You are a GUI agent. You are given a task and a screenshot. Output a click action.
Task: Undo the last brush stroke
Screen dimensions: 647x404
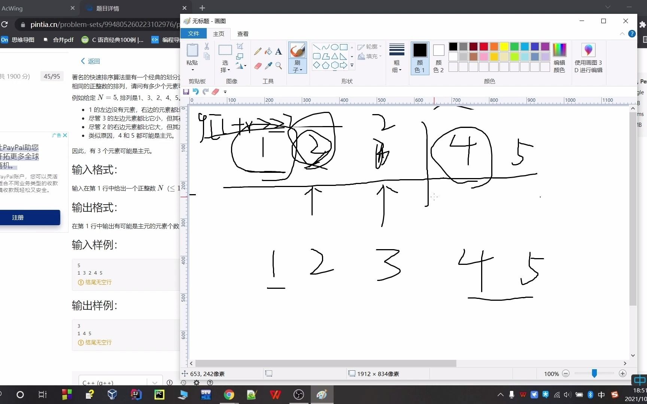click(195, 92)
